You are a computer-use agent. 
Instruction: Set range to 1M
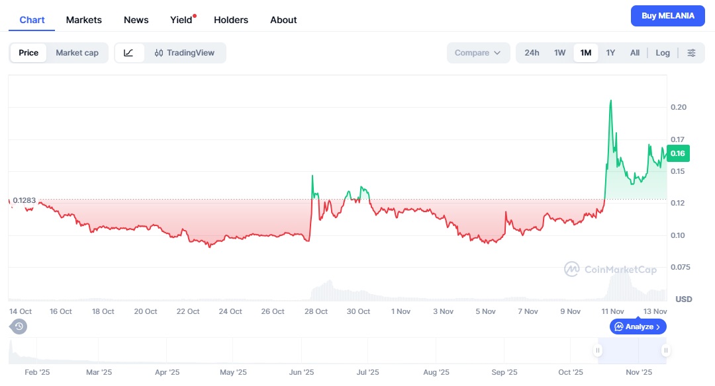pyautogui.click(x=585, y=53)
